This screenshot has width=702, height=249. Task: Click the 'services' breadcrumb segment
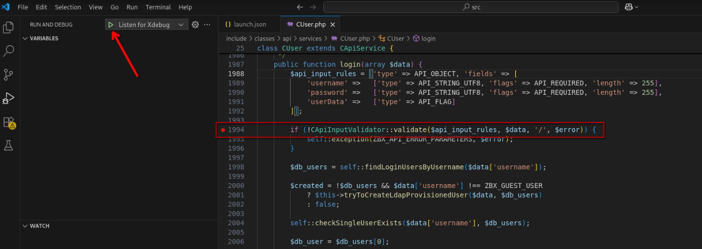(x=310, y=38)
